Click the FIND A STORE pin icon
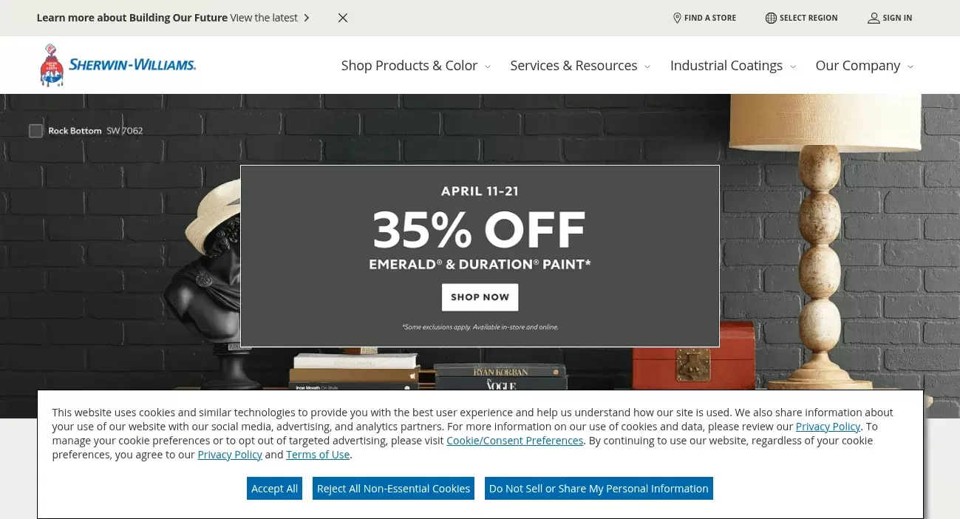This screenshot has height=519, width=960. [677, 18]
